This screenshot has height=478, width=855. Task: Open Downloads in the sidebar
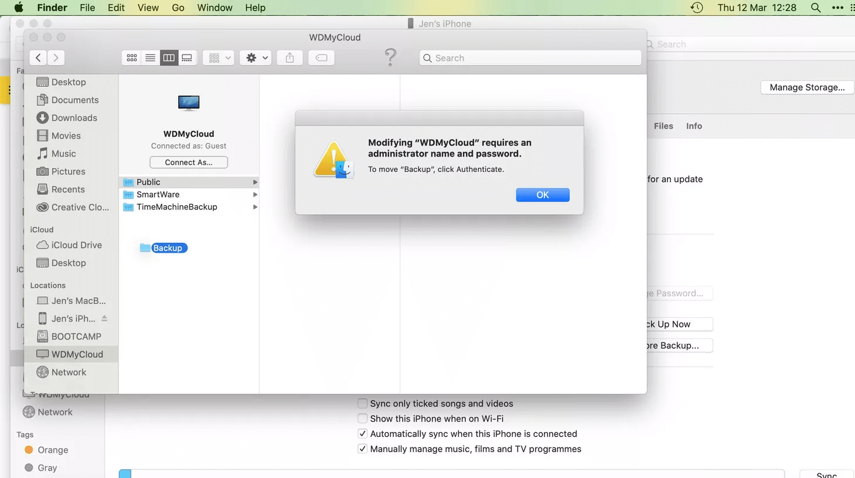click(67, 118)
